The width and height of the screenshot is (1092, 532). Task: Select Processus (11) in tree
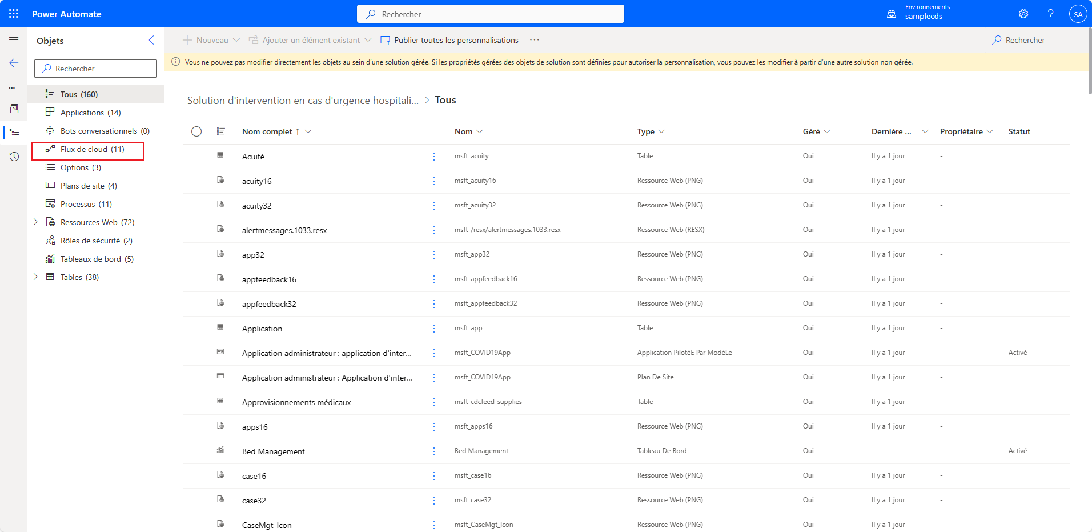pyautogui.click(x=95, y=204)
